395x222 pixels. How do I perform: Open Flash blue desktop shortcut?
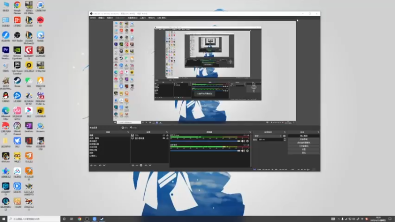tap(5, 37)
